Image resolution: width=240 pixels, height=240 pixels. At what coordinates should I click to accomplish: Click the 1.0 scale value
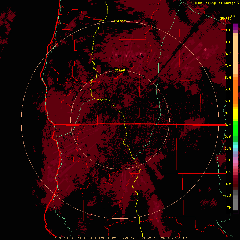point(228,160)
